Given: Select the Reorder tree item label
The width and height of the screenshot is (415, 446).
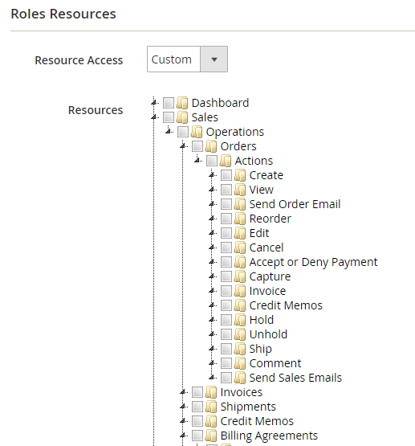Looking at the screenshot, I should pos(271,219).
